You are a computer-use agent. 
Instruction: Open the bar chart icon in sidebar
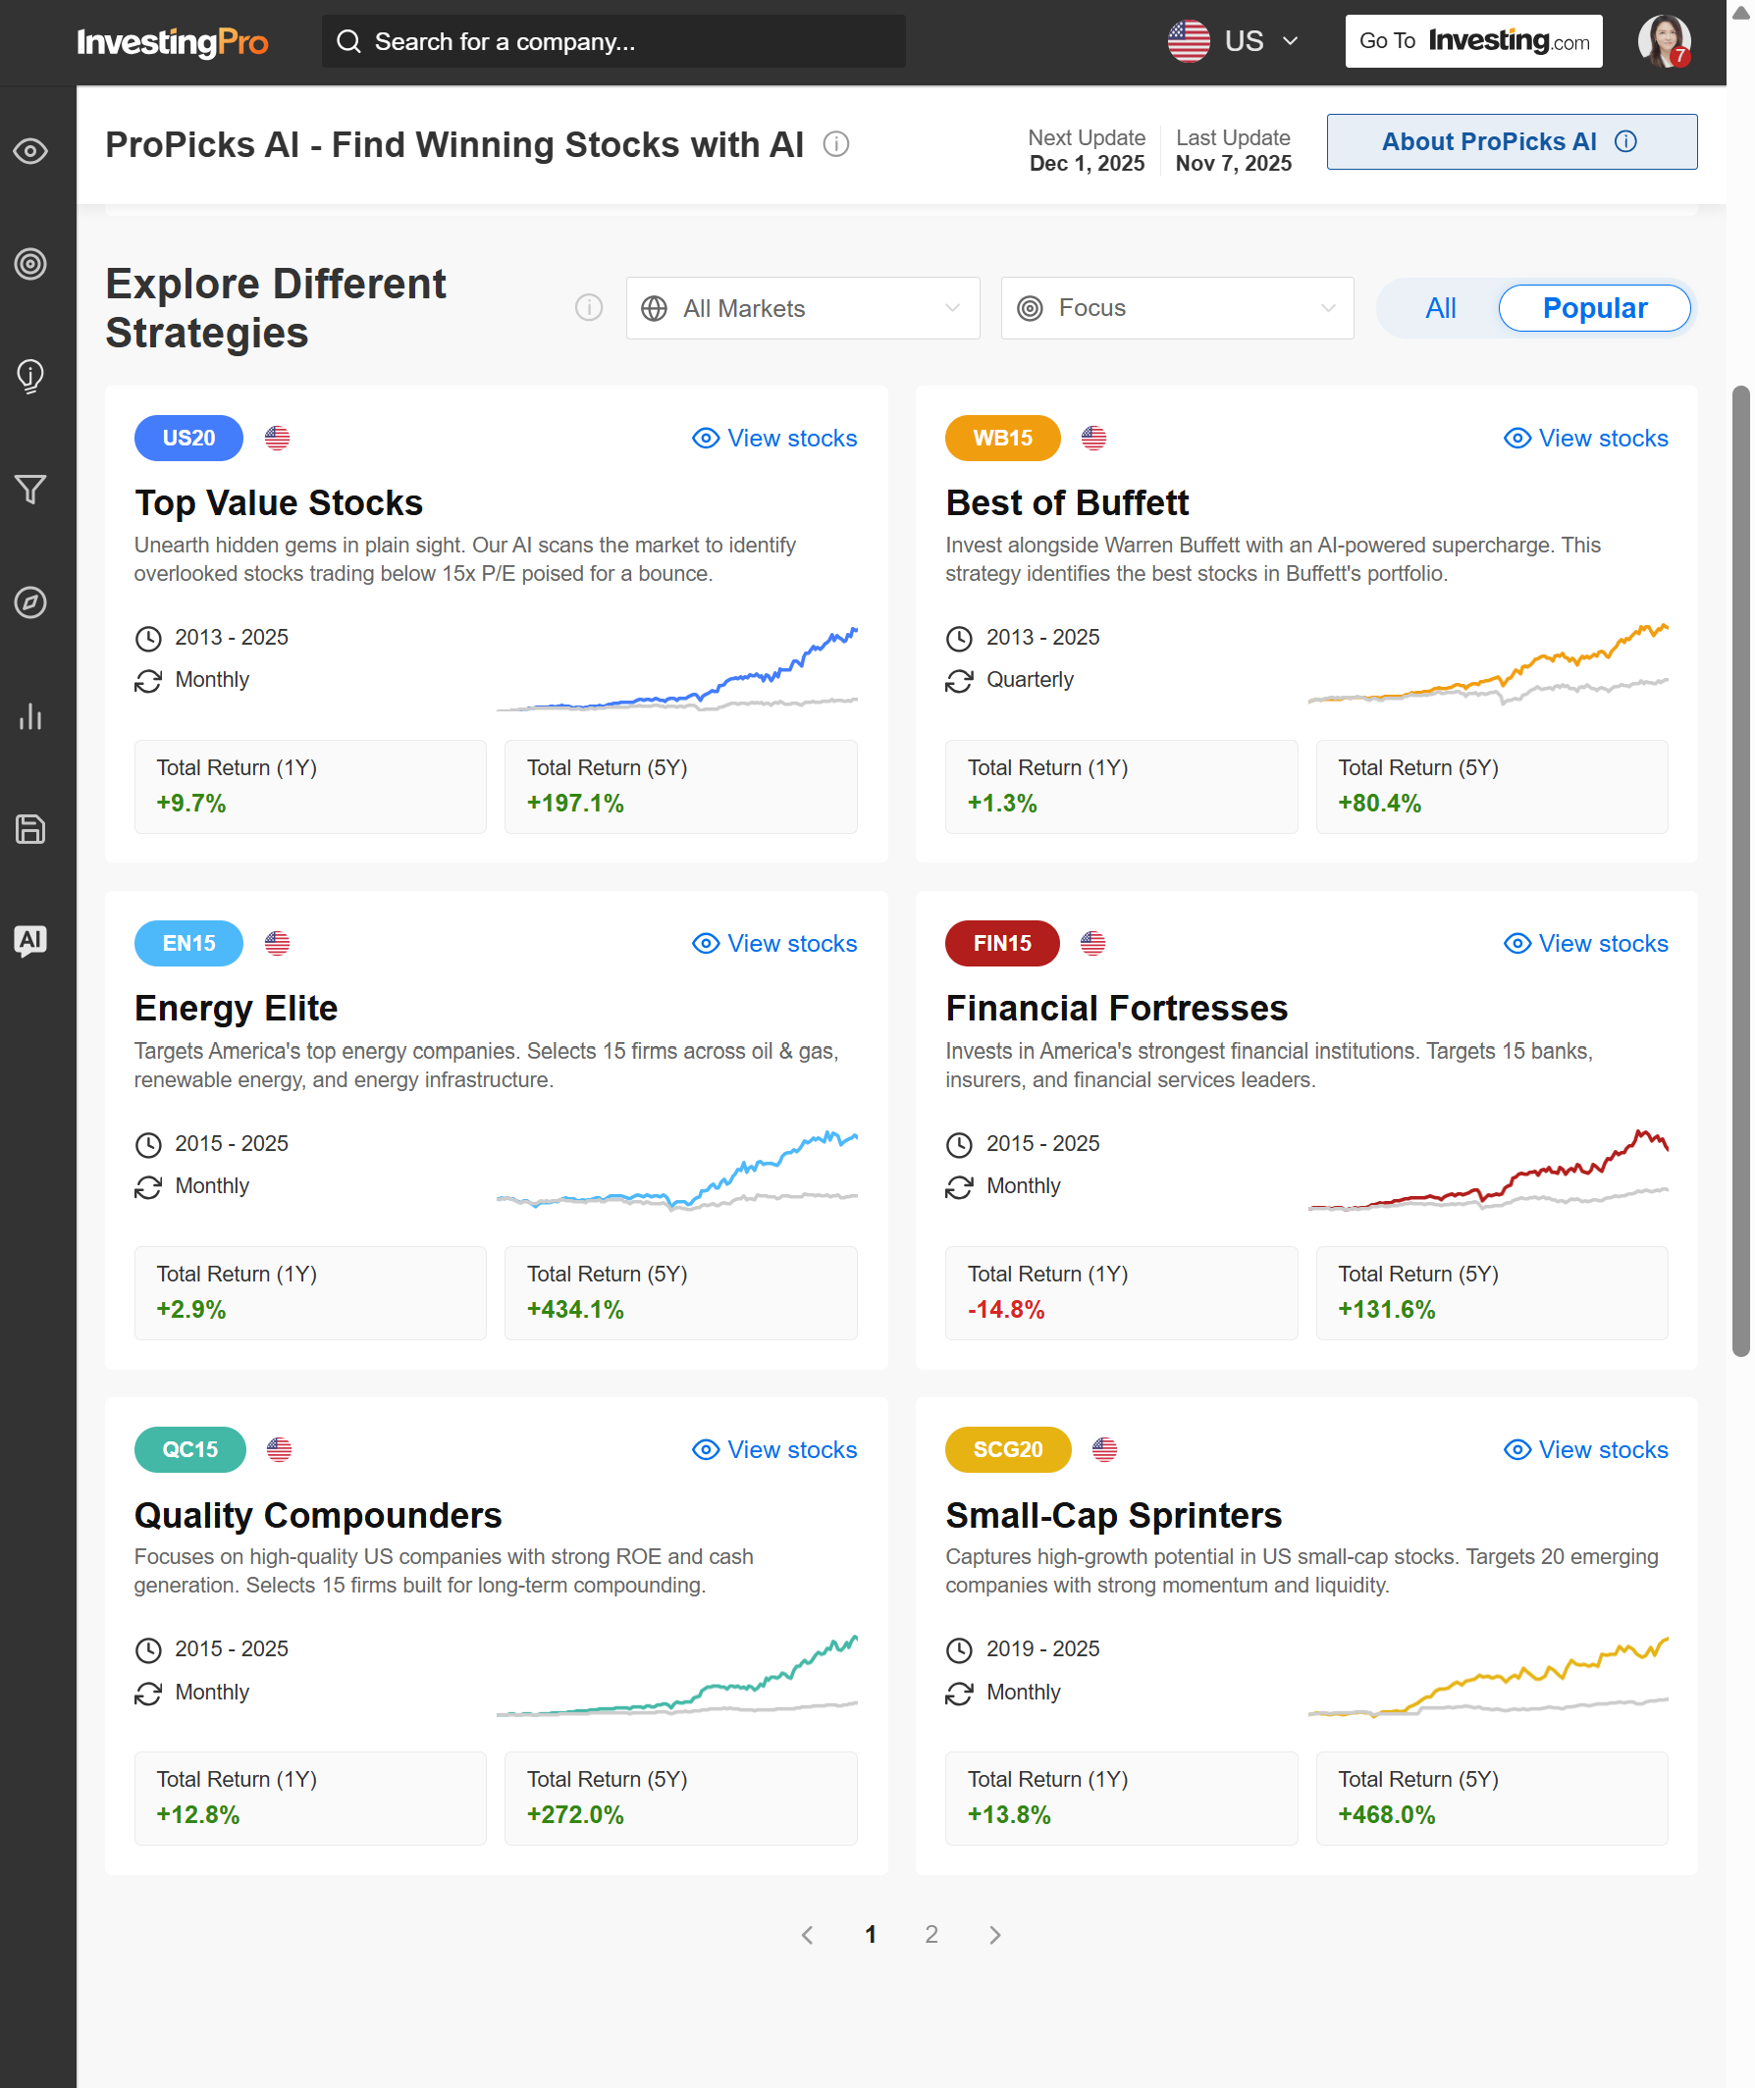(30, 716)
